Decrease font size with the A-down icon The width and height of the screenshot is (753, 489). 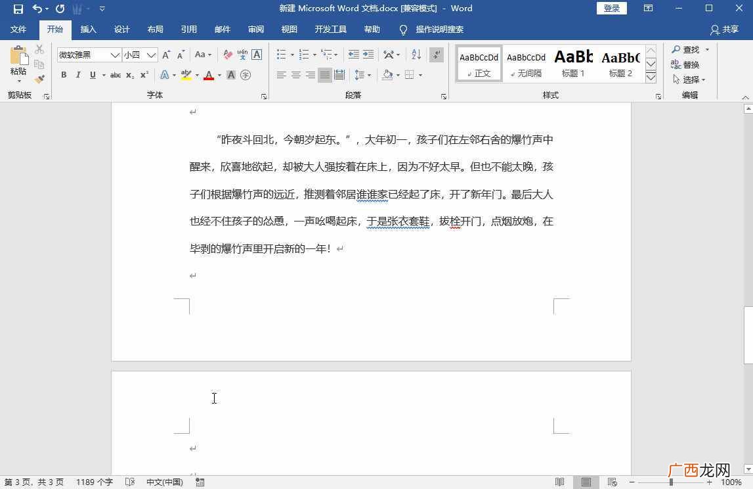pyautogui.click(x=181, y=55)
